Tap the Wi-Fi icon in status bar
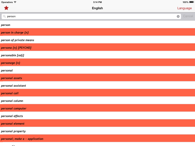The image size is (195, 146). tap(15, 2)
